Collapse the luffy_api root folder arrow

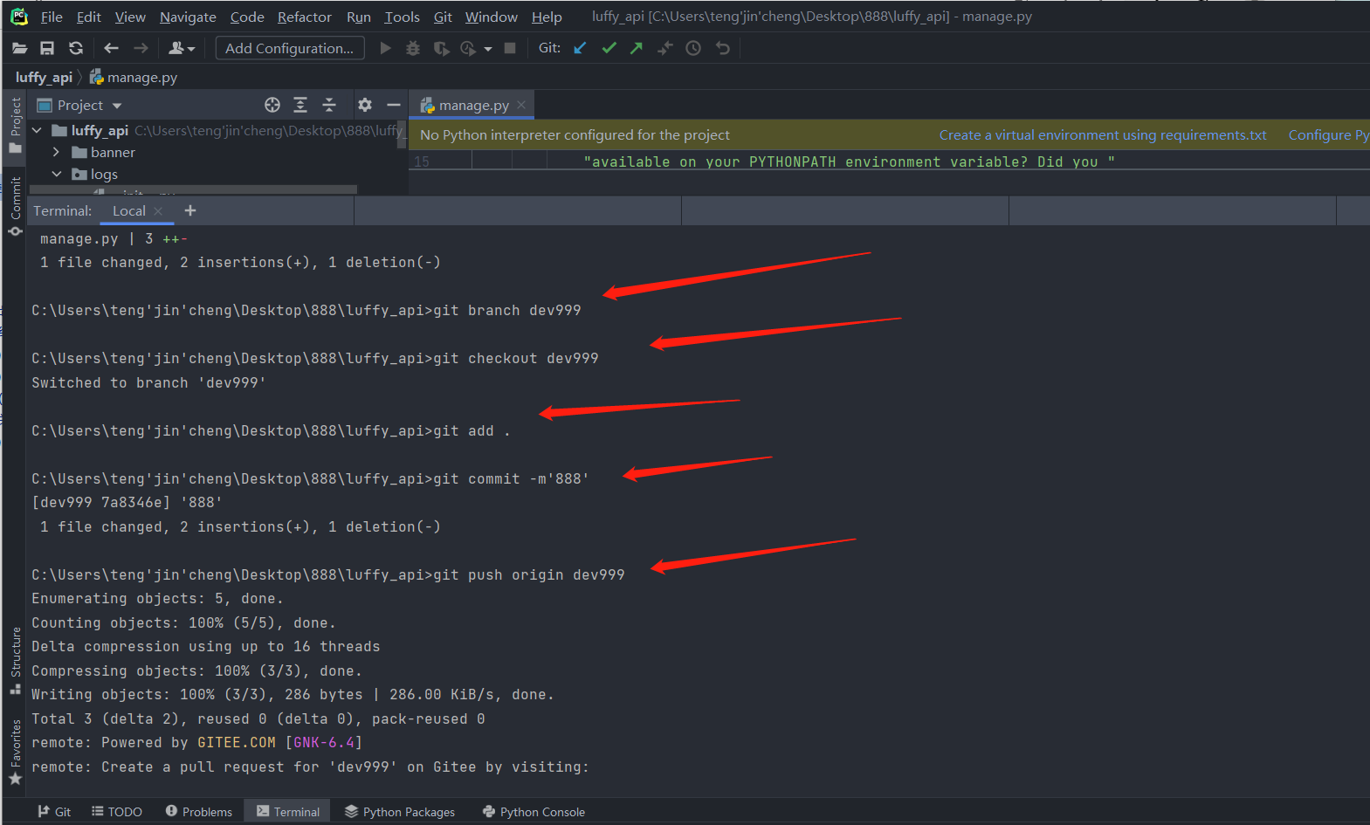[37, 130]
